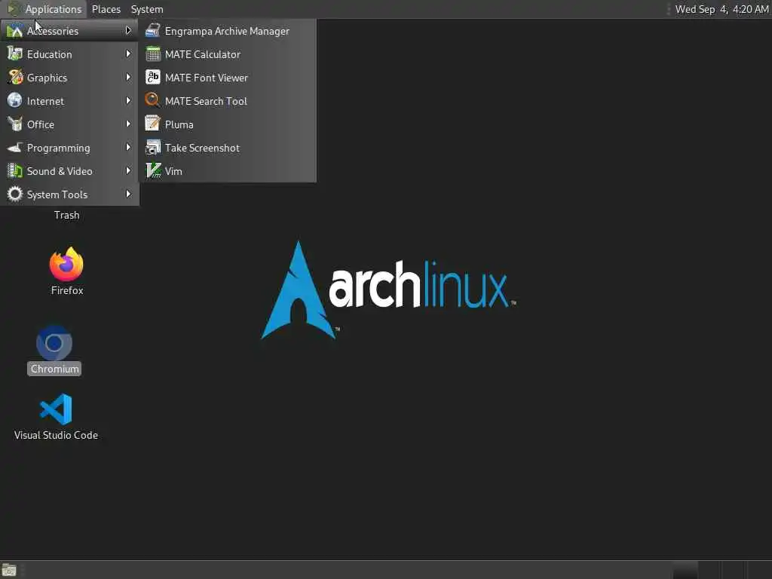The height and width of the screenshot is (579, 772).
Task: Select the Firefox desktop icon
Action: 66,265
